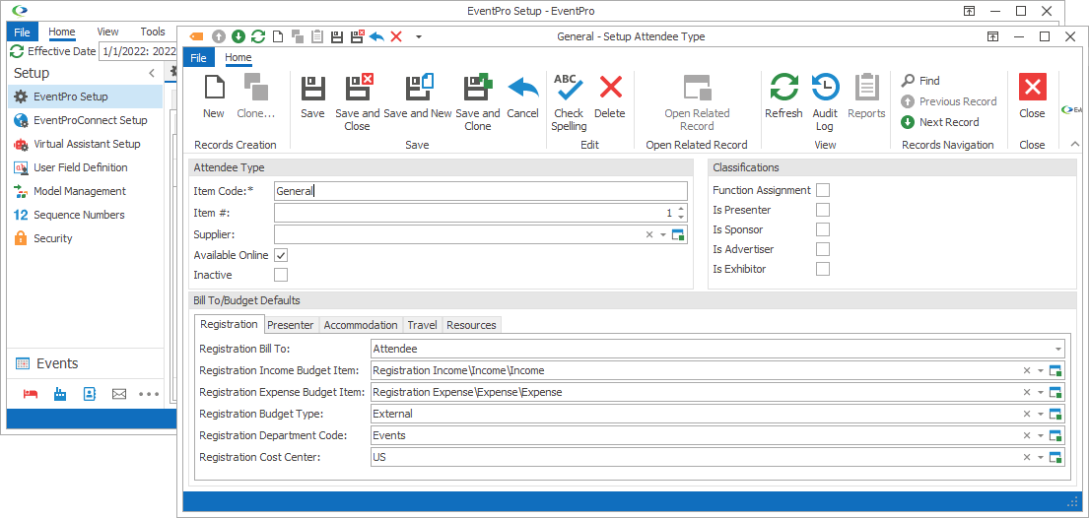Image resolution: width=1089 pixels, height=518 pixels.
Task: Click the Find magnifier in Records Navigation
Action: point(907,81)
